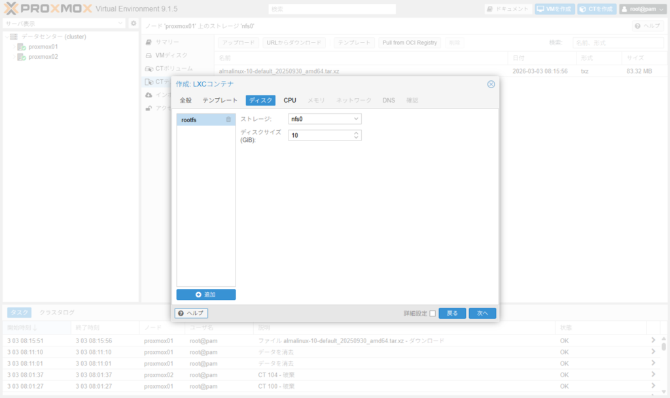The width and height of the screenshot is (670, 398).
Task: Click the VMを作成 button in header
Action: (x=554, y=9)
